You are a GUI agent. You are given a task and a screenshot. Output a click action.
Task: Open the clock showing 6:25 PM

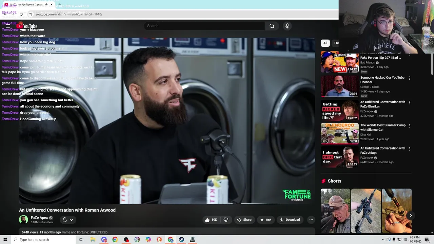point(415,240)
